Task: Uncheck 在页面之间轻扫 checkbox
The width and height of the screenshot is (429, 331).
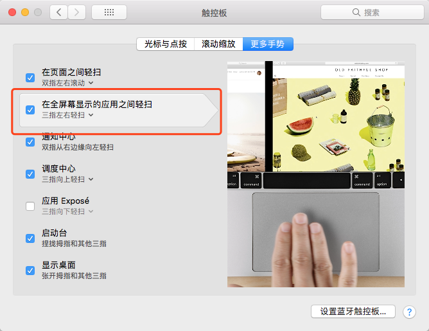Action: pos(30,78)
